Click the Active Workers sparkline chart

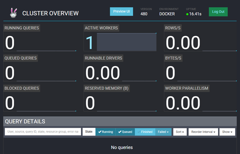(x=127, y=42)
